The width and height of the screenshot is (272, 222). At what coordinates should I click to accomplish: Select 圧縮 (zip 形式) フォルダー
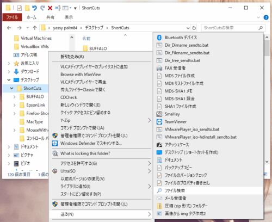point(208,206)
